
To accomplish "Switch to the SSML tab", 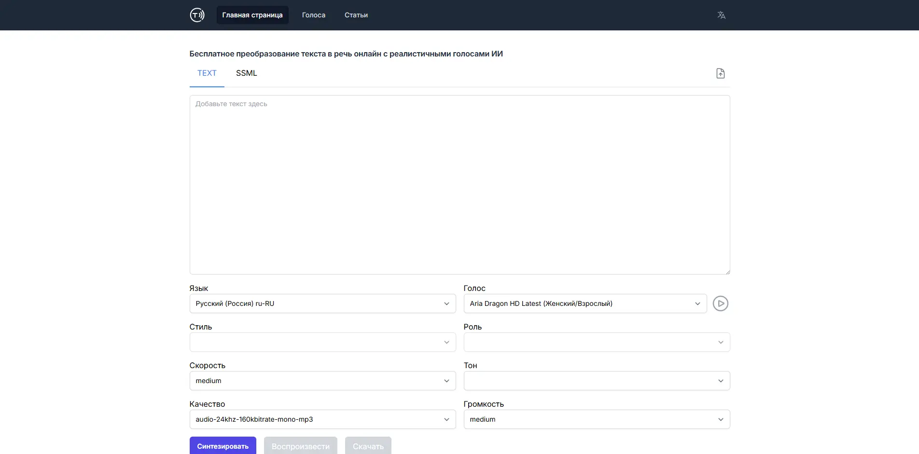I will pyautogui.click(x=246, y=73).
